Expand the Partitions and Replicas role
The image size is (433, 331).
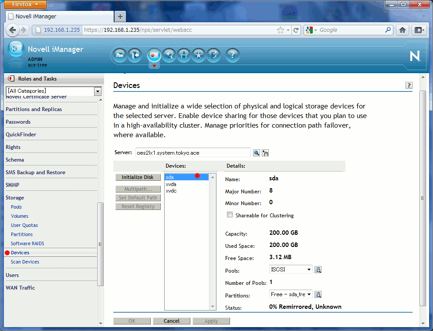(34, 109)
